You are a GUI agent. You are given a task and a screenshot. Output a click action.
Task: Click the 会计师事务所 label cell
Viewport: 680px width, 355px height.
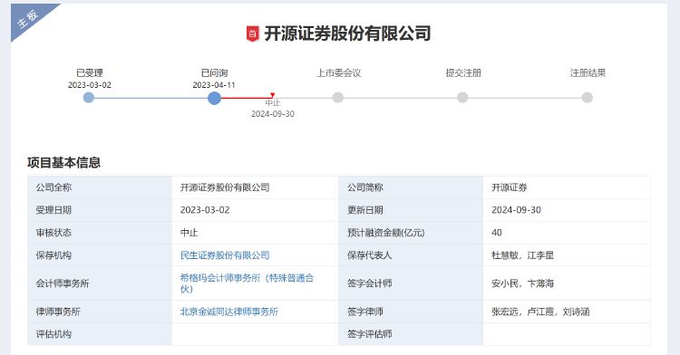100,283
